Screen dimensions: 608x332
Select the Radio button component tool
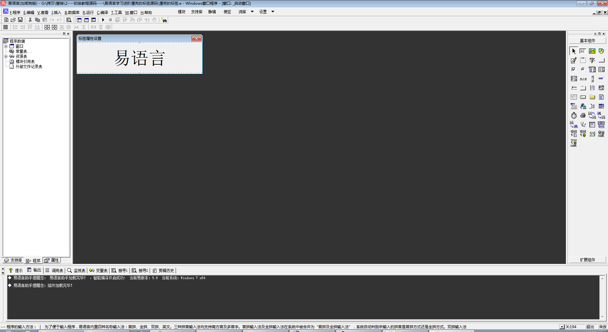pyautogui.click(x=583, y=69)
